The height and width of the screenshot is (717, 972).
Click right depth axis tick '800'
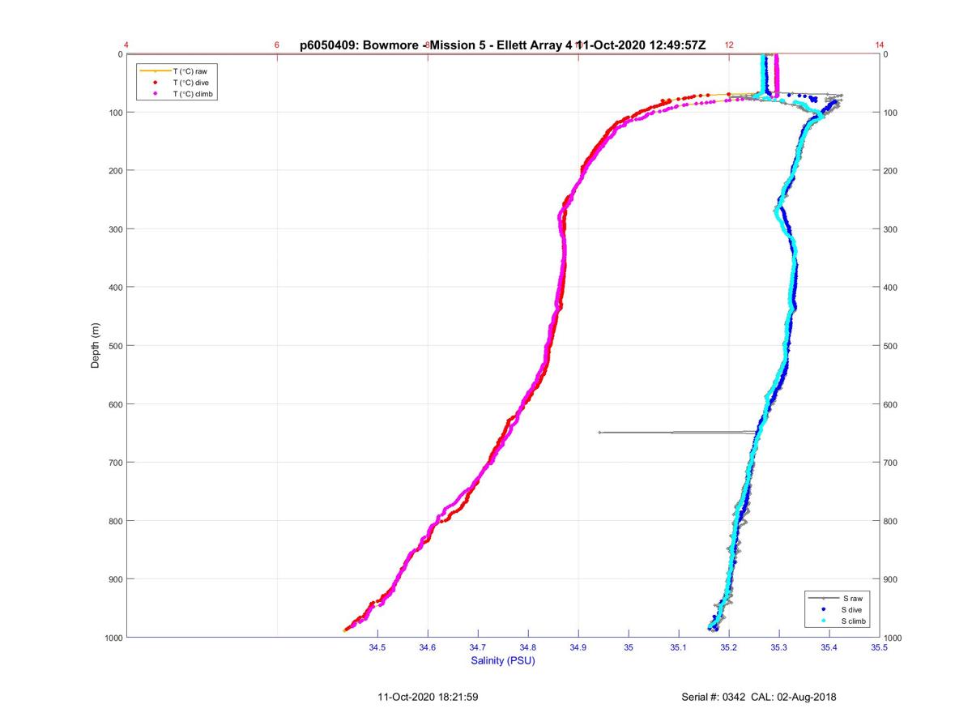pyautogui.click(x=892, y=521)
